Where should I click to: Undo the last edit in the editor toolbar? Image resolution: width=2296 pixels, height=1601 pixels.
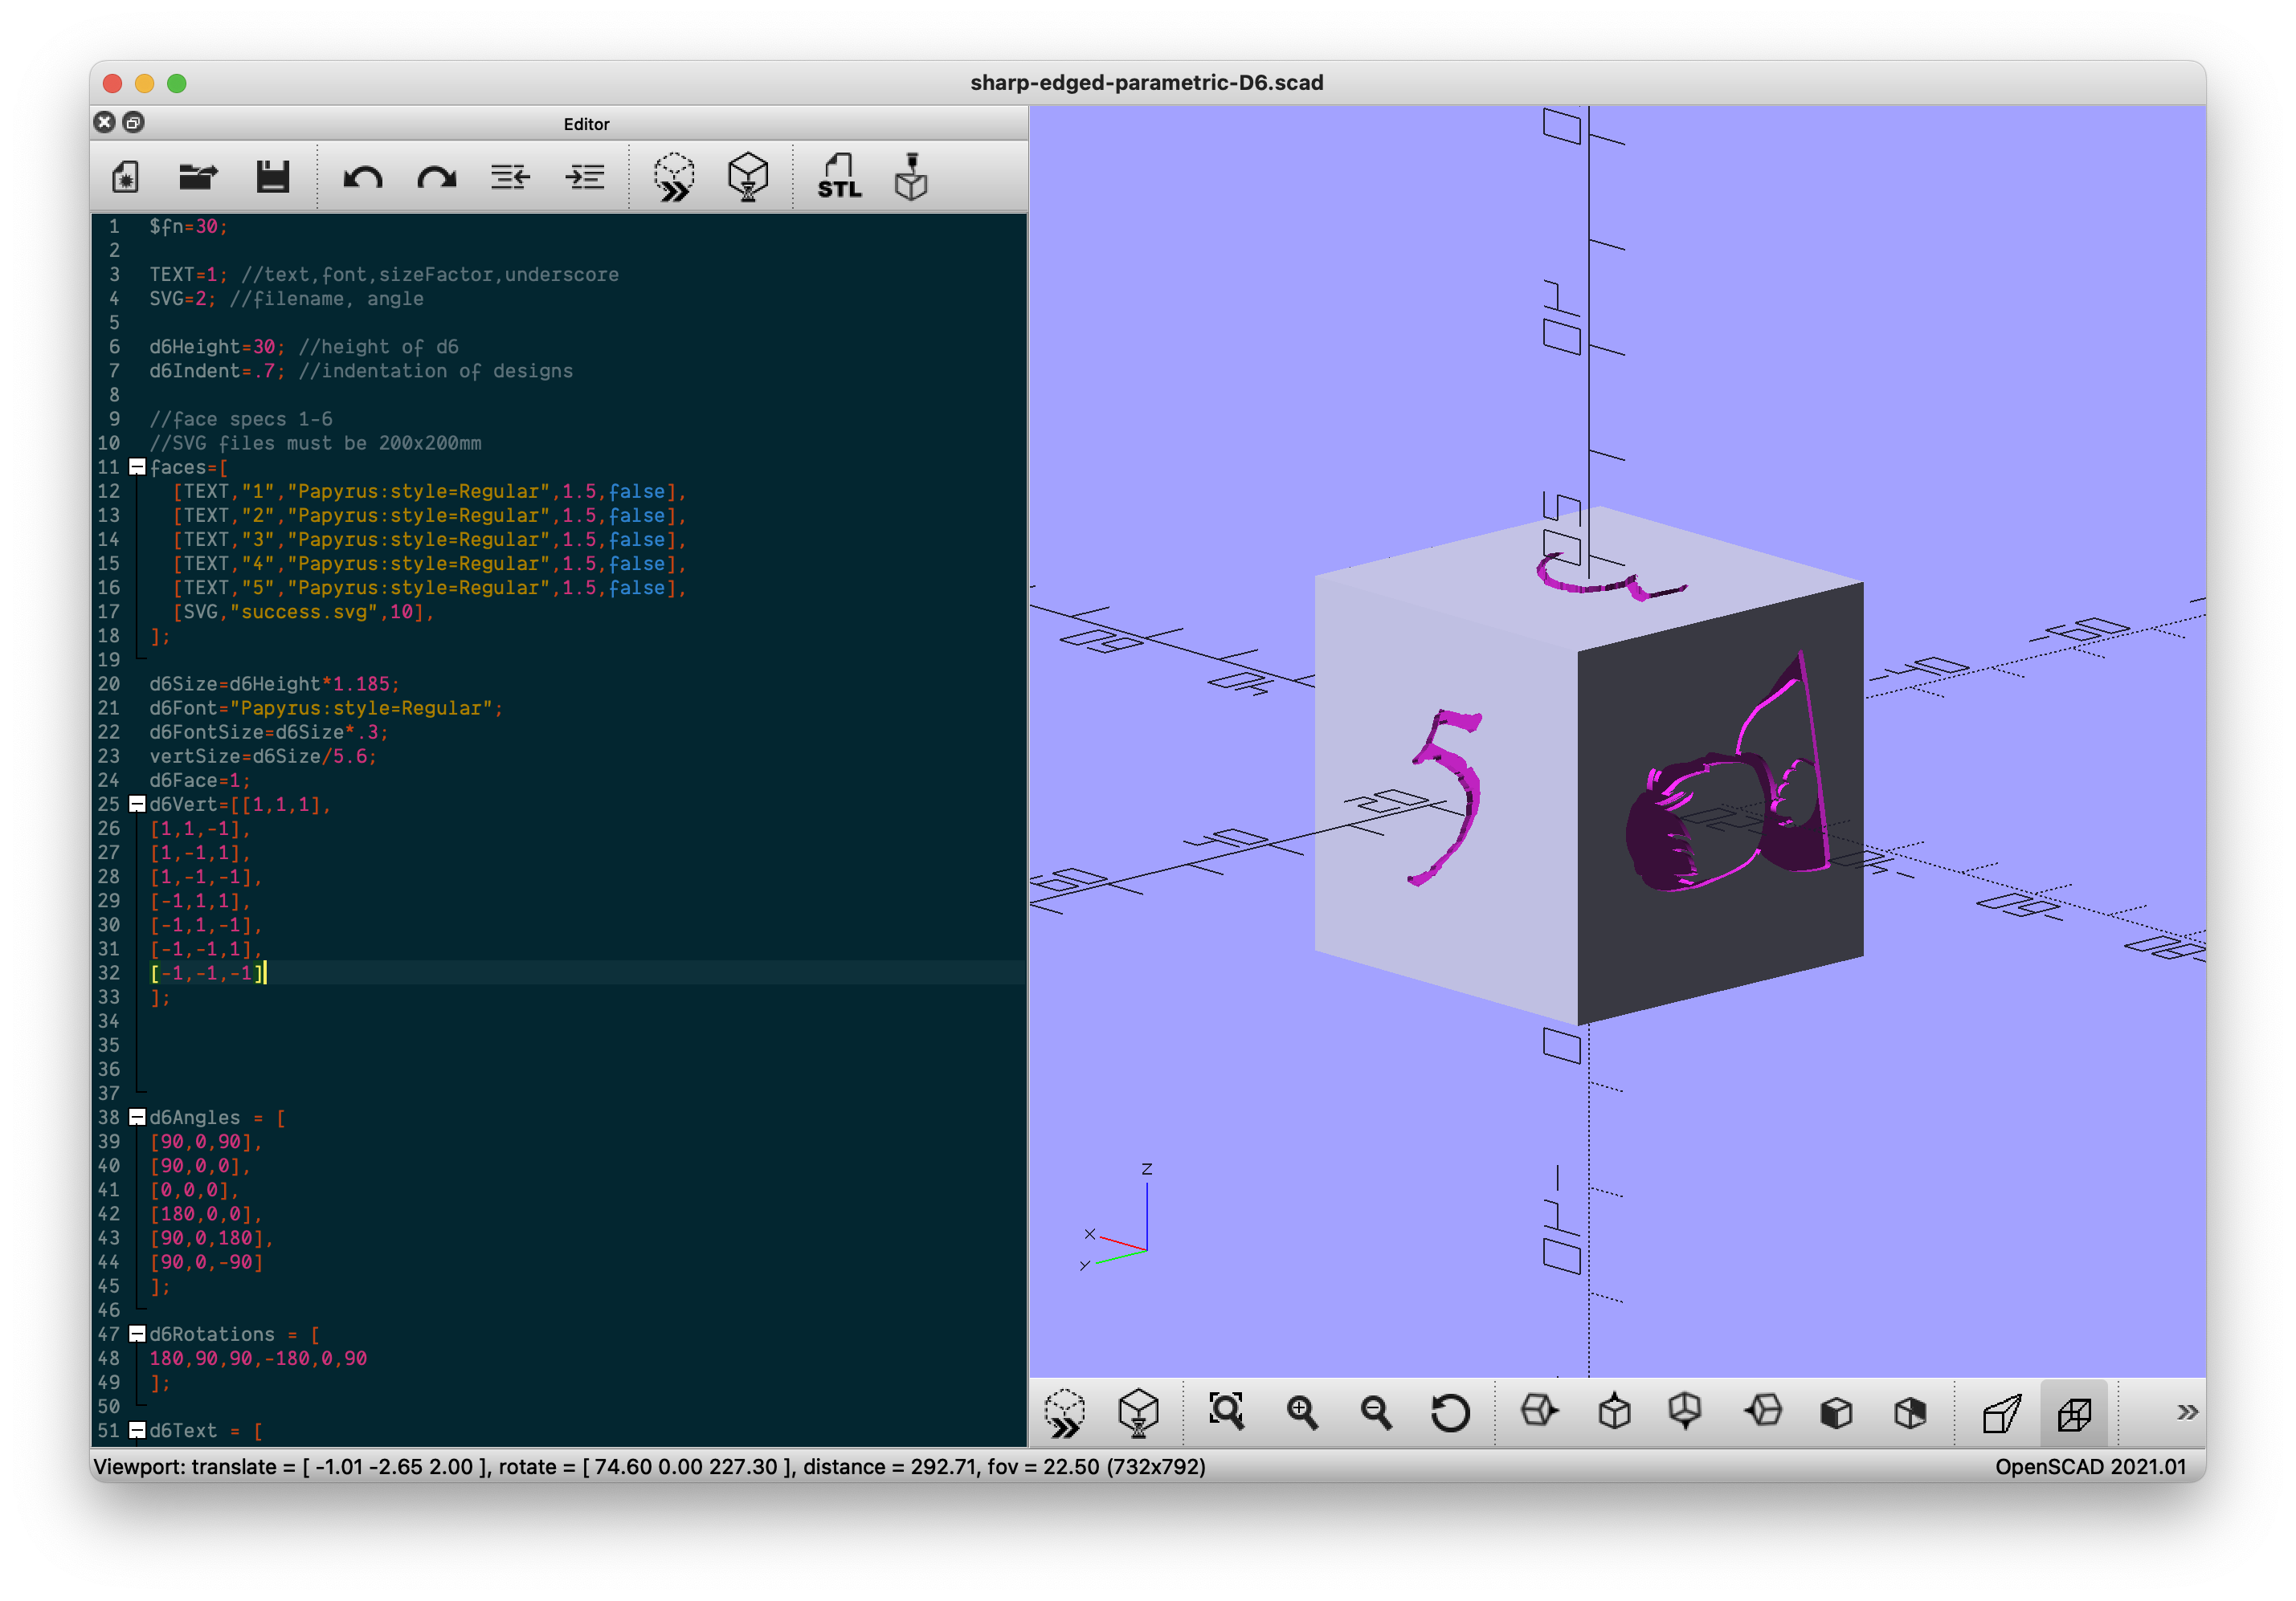(x=362, y=178)
